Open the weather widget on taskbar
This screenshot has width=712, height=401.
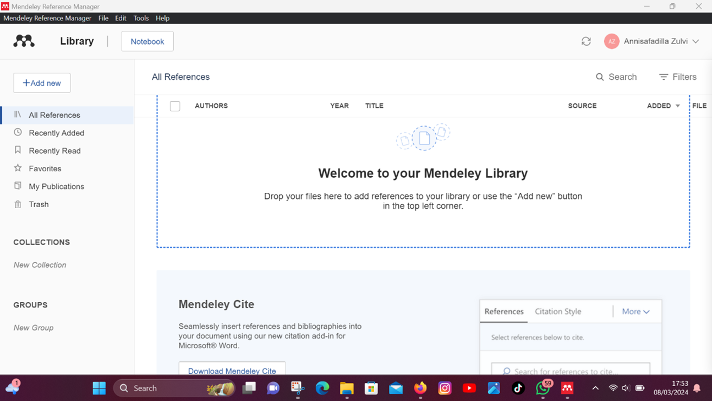(12, 387)
